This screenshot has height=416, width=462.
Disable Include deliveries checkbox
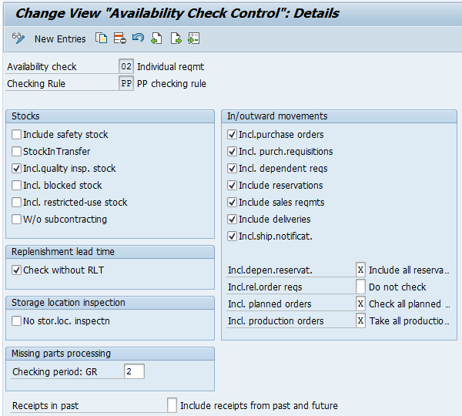tap(233, 220)
